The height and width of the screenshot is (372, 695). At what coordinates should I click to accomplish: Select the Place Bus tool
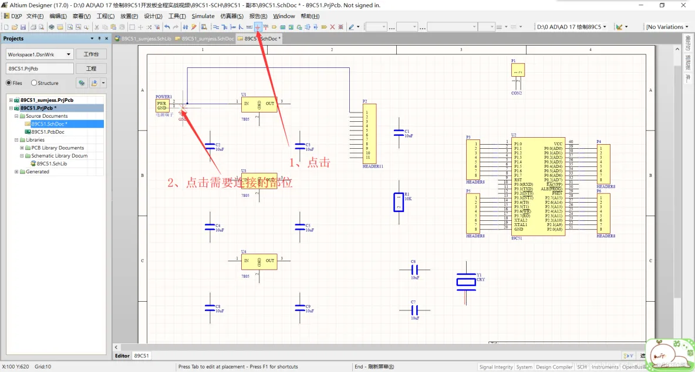[x=224, y=27]
